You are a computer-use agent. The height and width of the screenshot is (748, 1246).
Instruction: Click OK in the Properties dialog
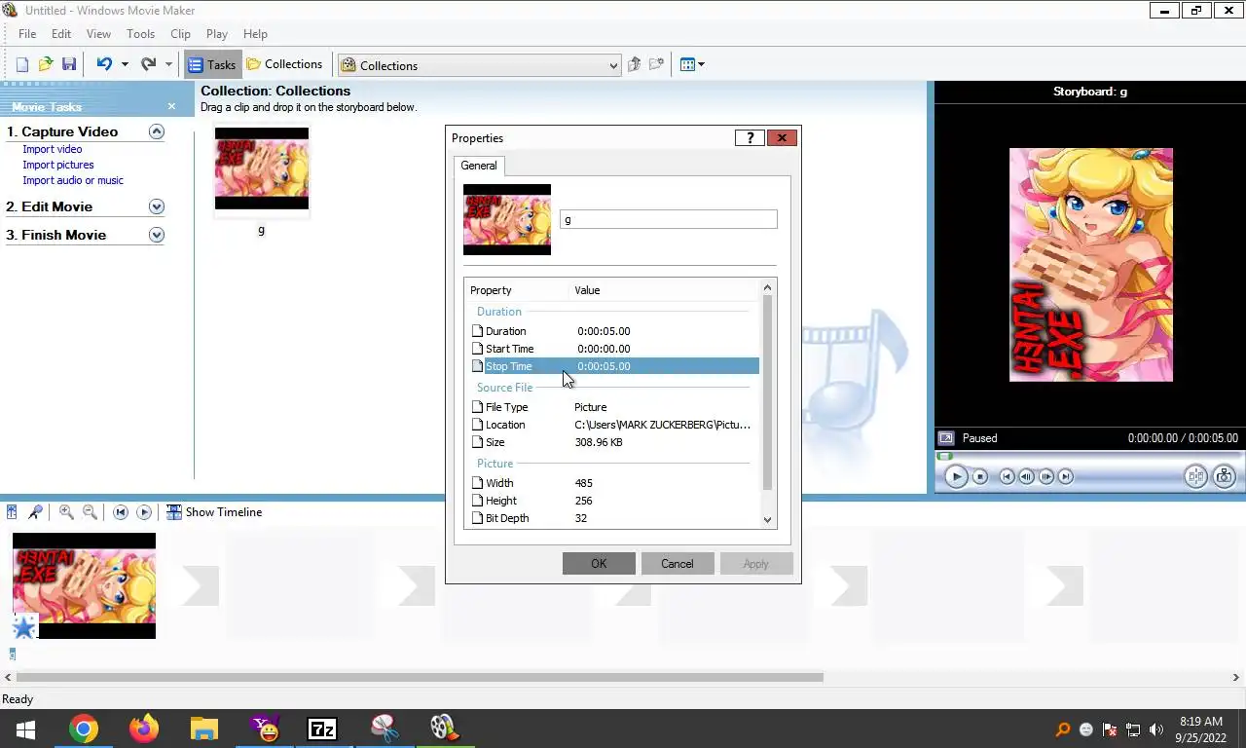[599, 564]
